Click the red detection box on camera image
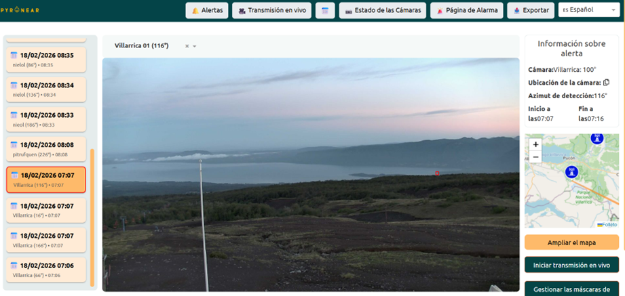The width and height of the screenshot is (625, 296). 437,173
